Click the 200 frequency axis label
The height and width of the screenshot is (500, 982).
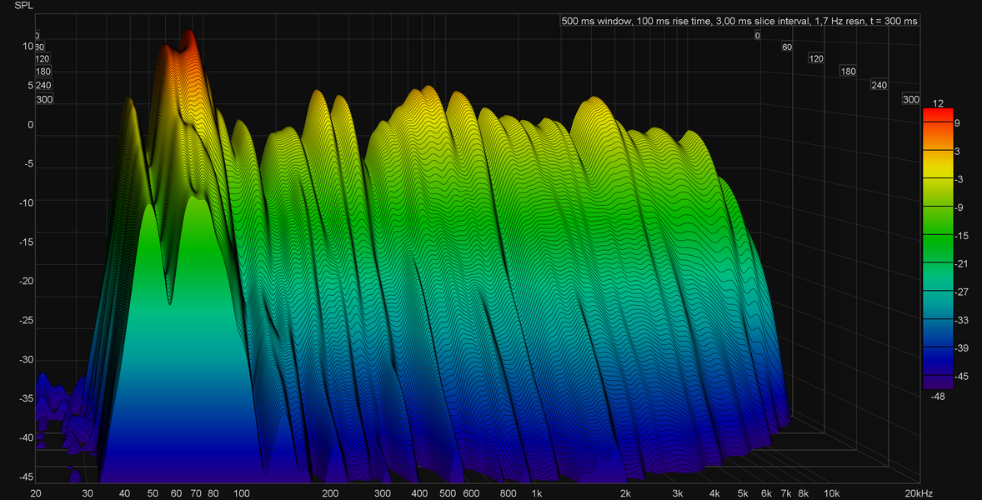(330, 493)
